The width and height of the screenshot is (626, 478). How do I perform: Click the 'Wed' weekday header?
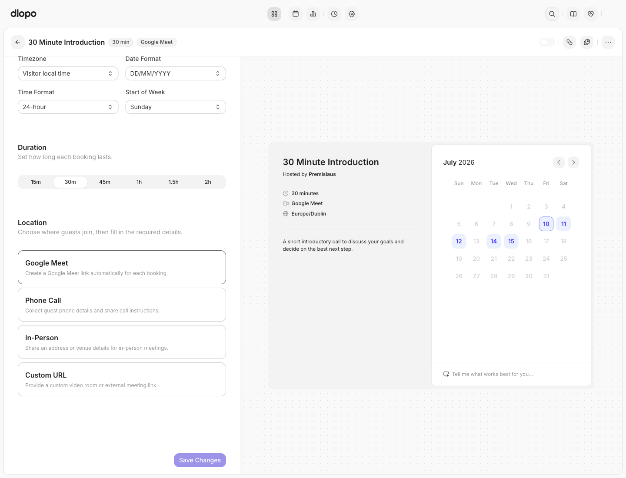tap(511, 183)
